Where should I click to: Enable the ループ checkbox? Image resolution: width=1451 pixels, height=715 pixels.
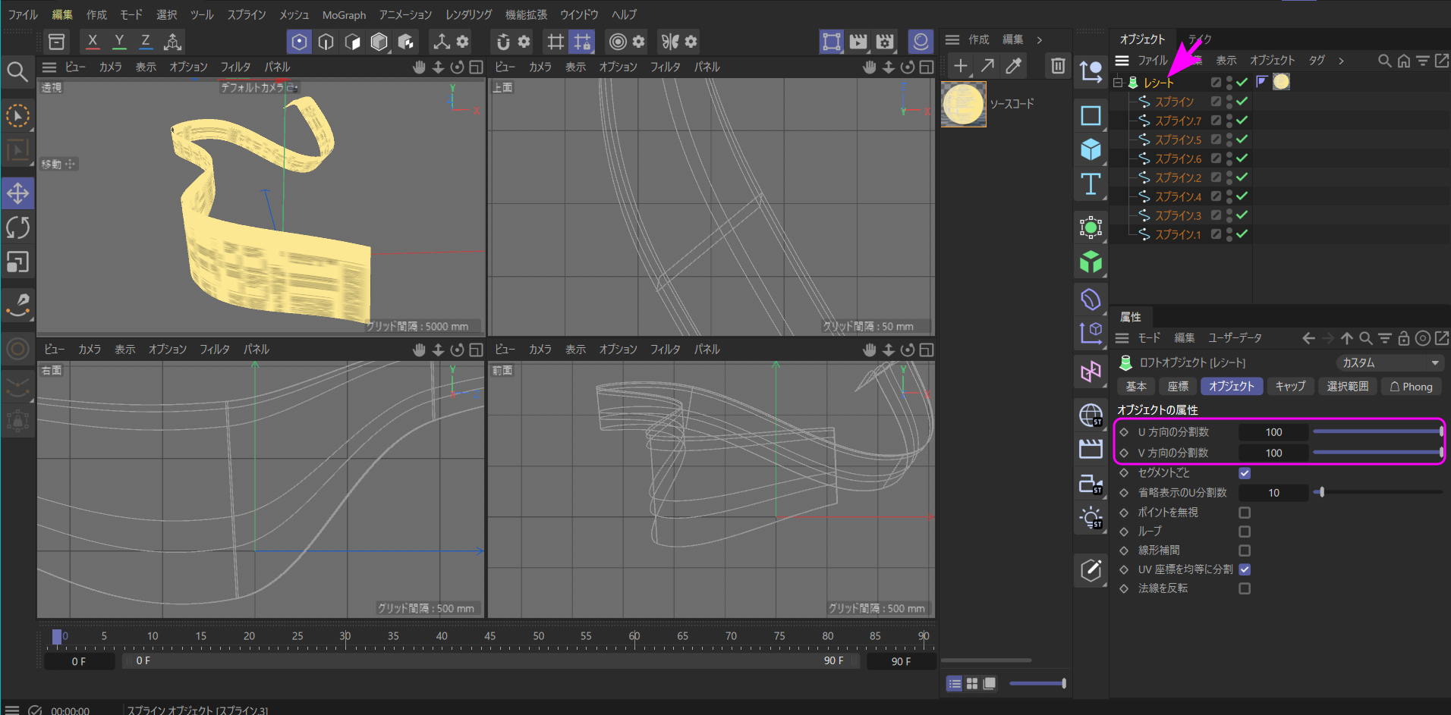pyautogui.click(x=1245, y=532)
